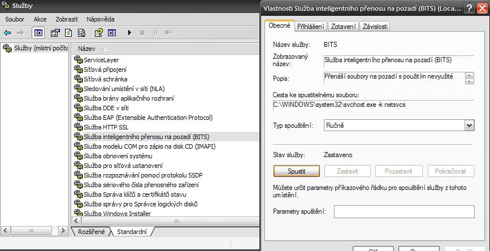Click Spustit to start the service

[297, 171]
